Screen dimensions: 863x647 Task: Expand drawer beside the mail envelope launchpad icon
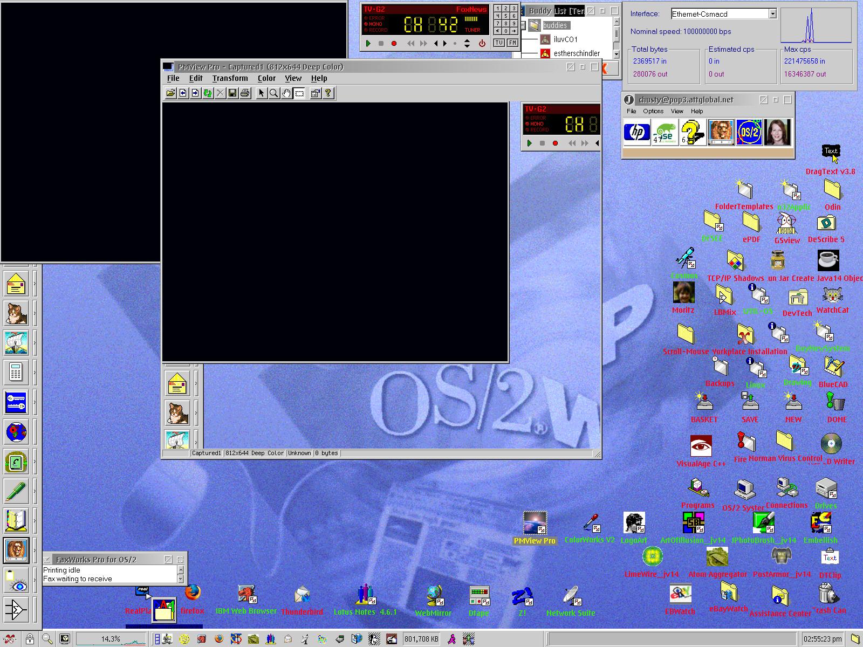35,283
